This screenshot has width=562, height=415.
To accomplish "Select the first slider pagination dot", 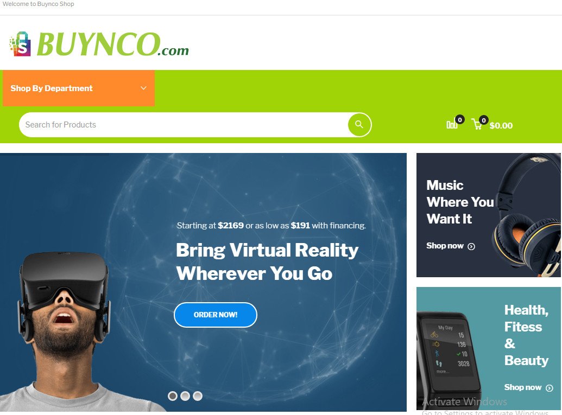I will pos(173,395).
